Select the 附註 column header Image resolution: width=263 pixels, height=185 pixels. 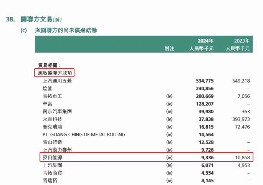click(169, 49)
